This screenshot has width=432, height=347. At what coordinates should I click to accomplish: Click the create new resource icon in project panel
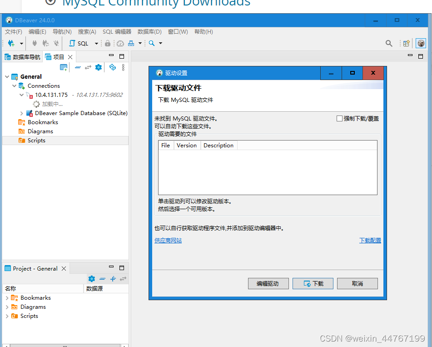64,67
